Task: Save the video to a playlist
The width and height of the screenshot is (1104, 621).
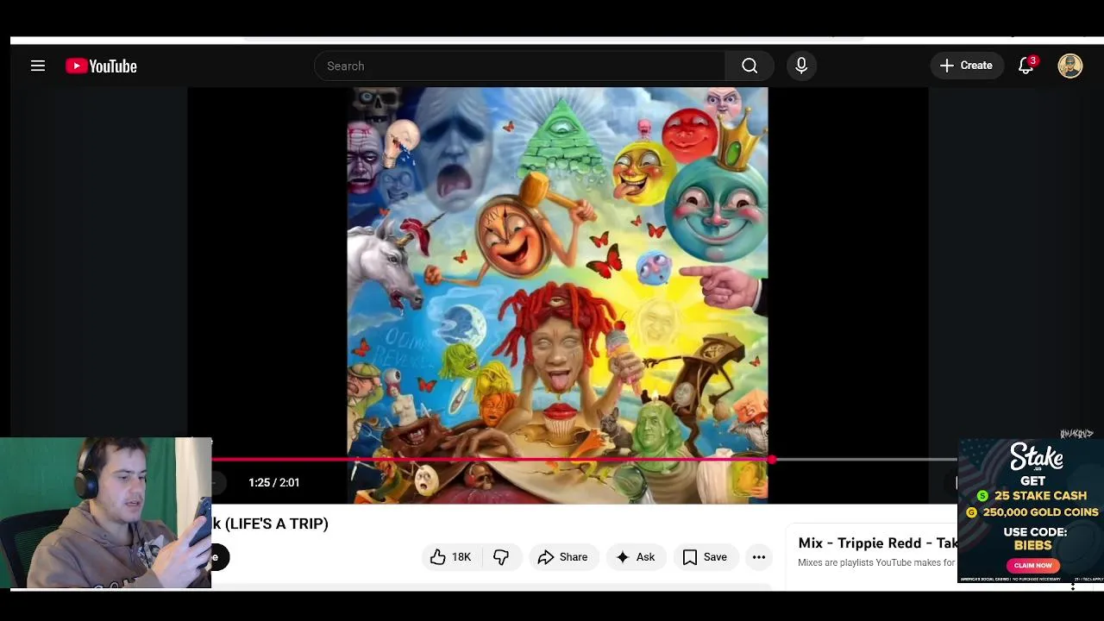Action: tap(705, 557)
